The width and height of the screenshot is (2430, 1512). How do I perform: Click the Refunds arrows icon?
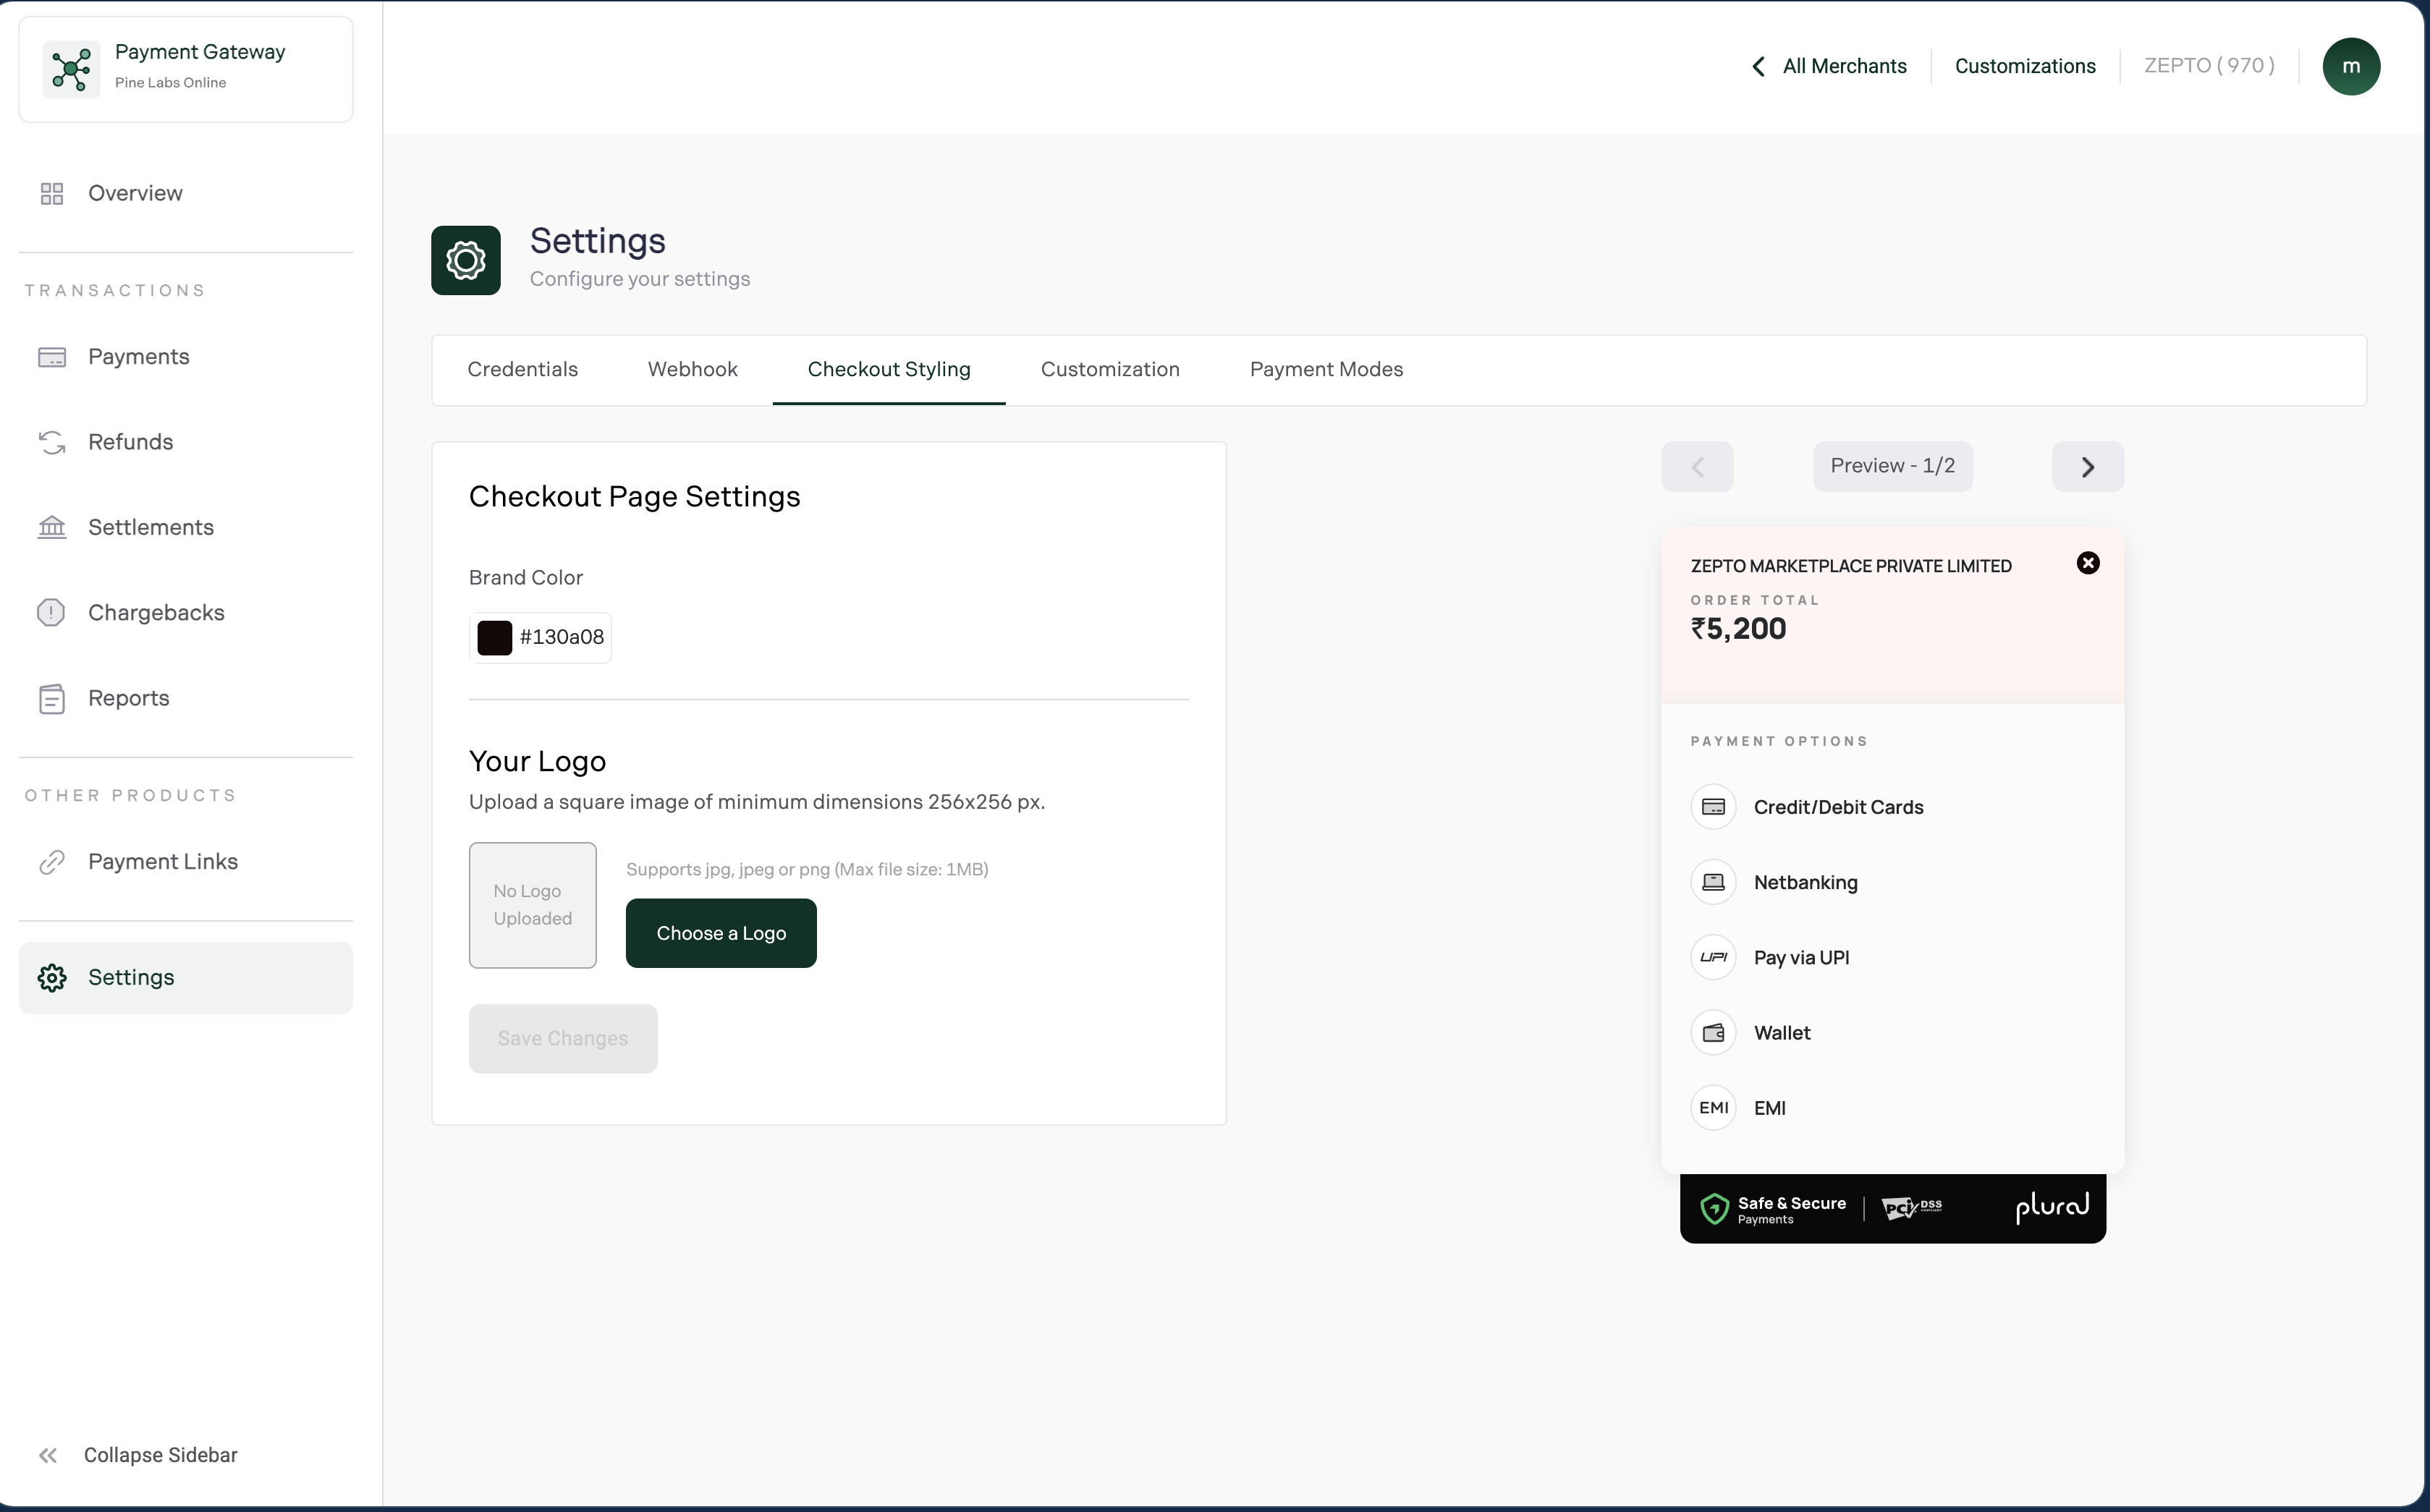[52, 442]
